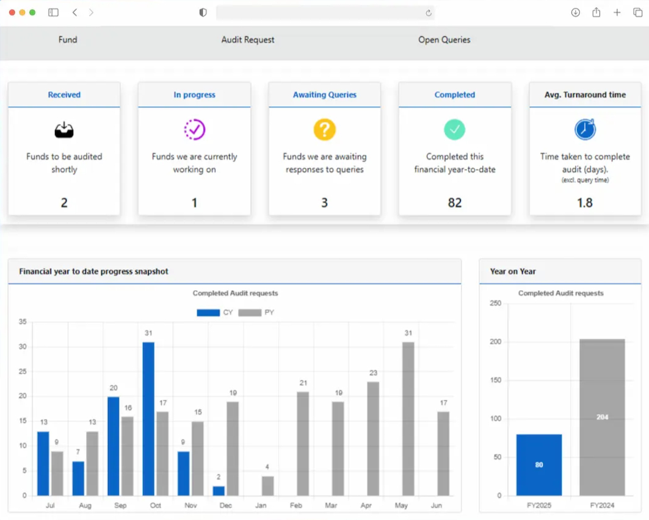Toggle the CY legend series
649x520 pixels.
click(x=215, y=312)
